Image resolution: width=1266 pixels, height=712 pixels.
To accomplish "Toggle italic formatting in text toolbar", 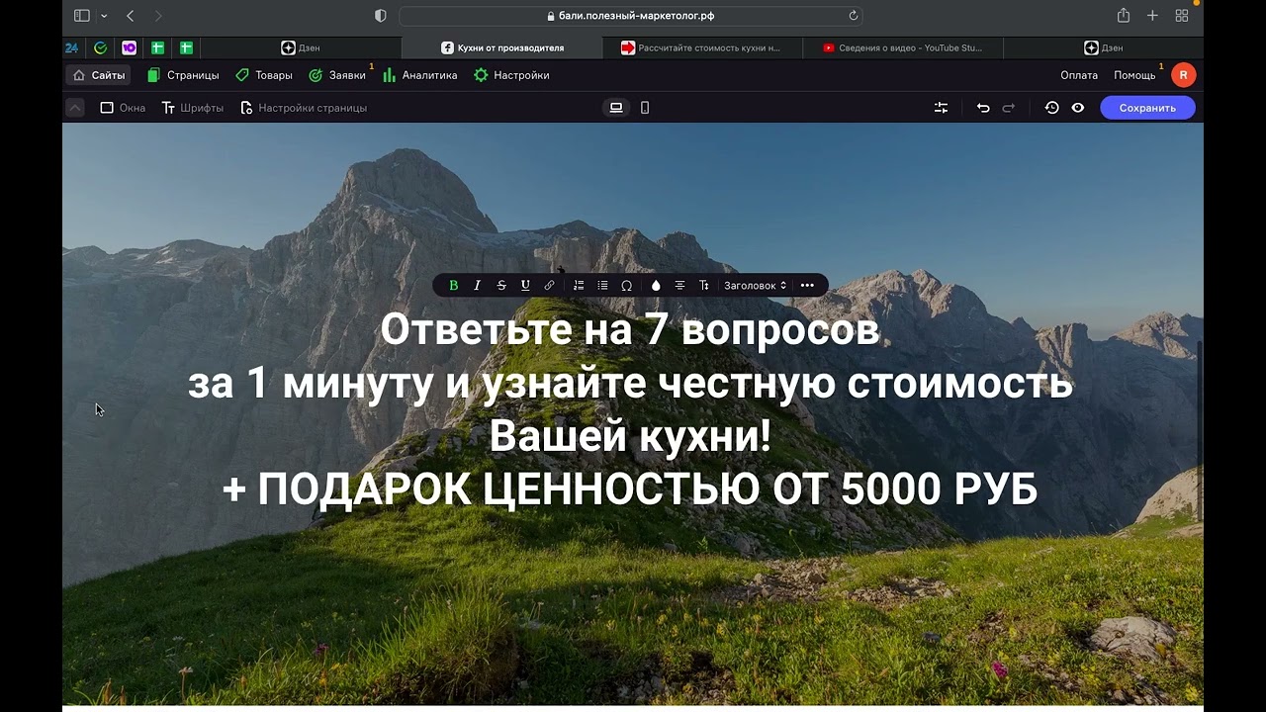I will coord(478,286).
